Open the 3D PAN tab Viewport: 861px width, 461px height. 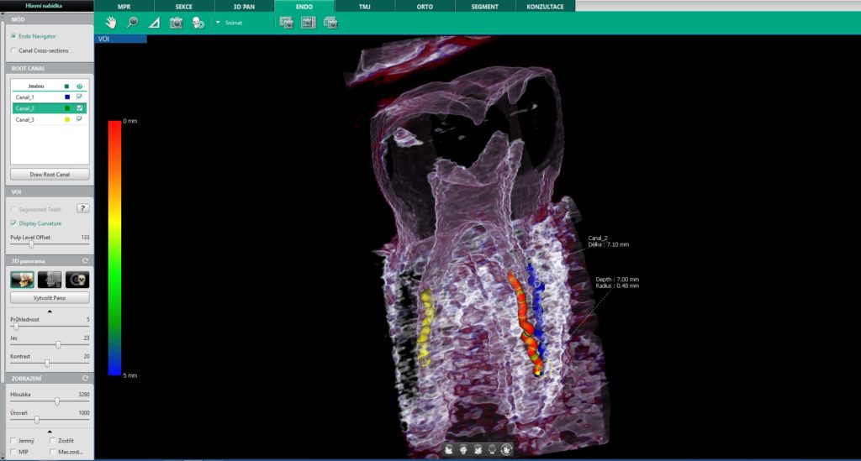tap(244, 6)
